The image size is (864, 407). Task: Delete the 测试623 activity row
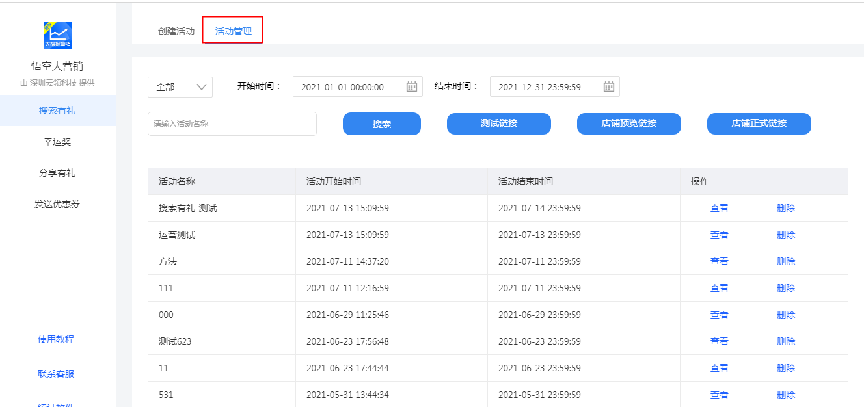click(786, 341)
